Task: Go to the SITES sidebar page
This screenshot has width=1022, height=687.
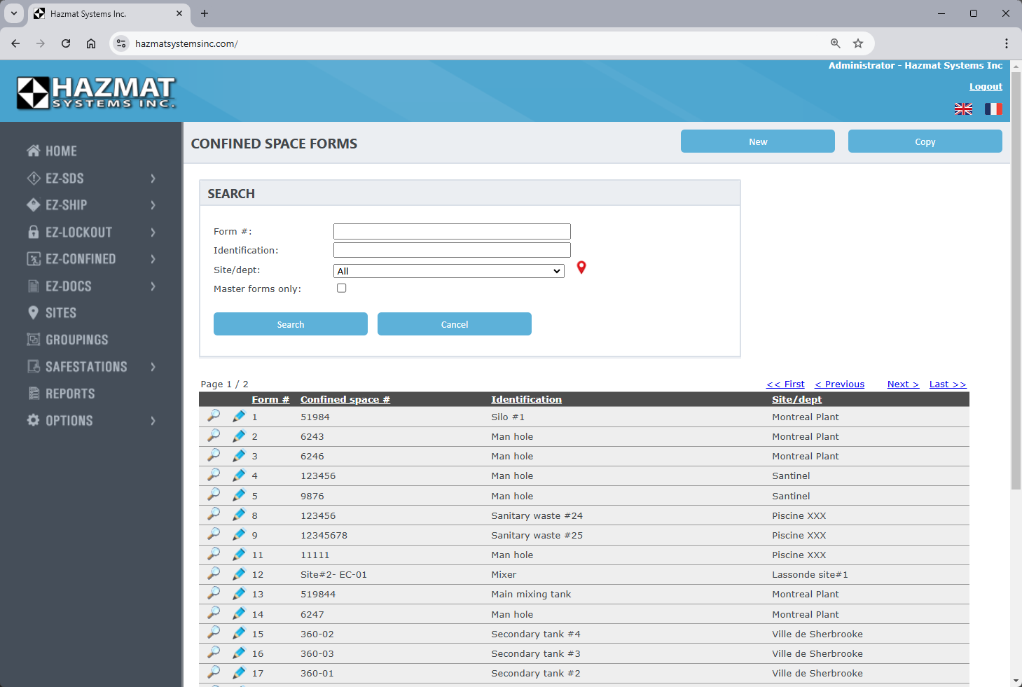Action: point(61,313)
